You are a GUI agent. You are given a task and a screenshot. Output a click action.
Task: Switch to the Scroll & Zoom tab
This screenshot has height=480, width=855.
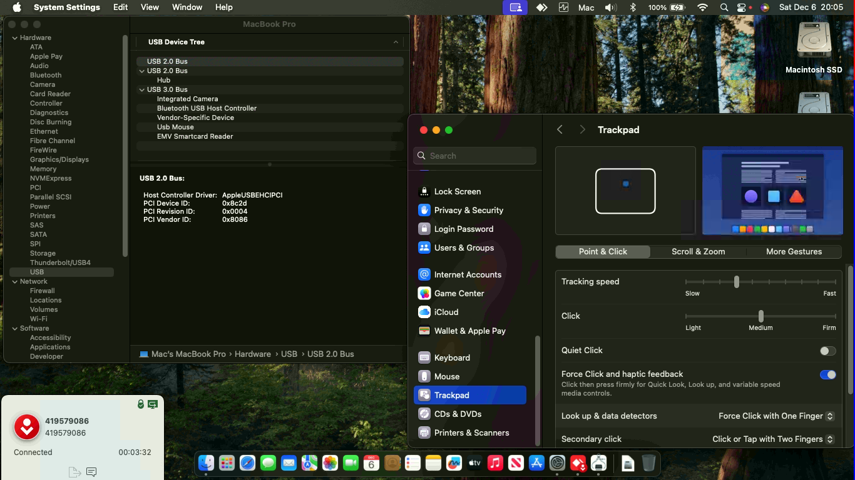(698, 251)
